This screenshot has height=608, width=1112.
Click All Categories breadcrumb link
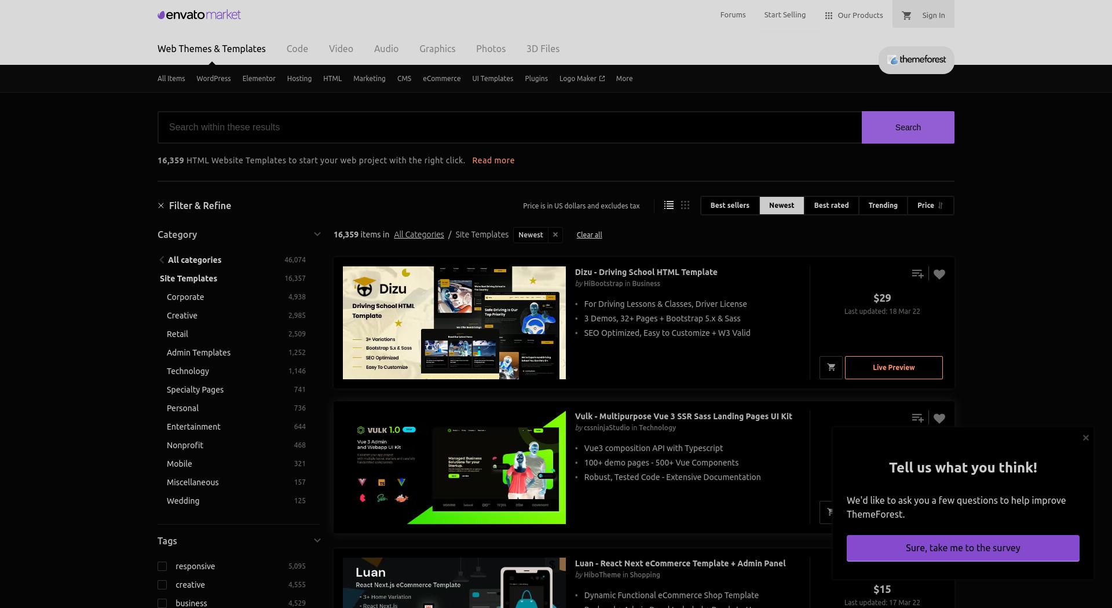[419, 235]
